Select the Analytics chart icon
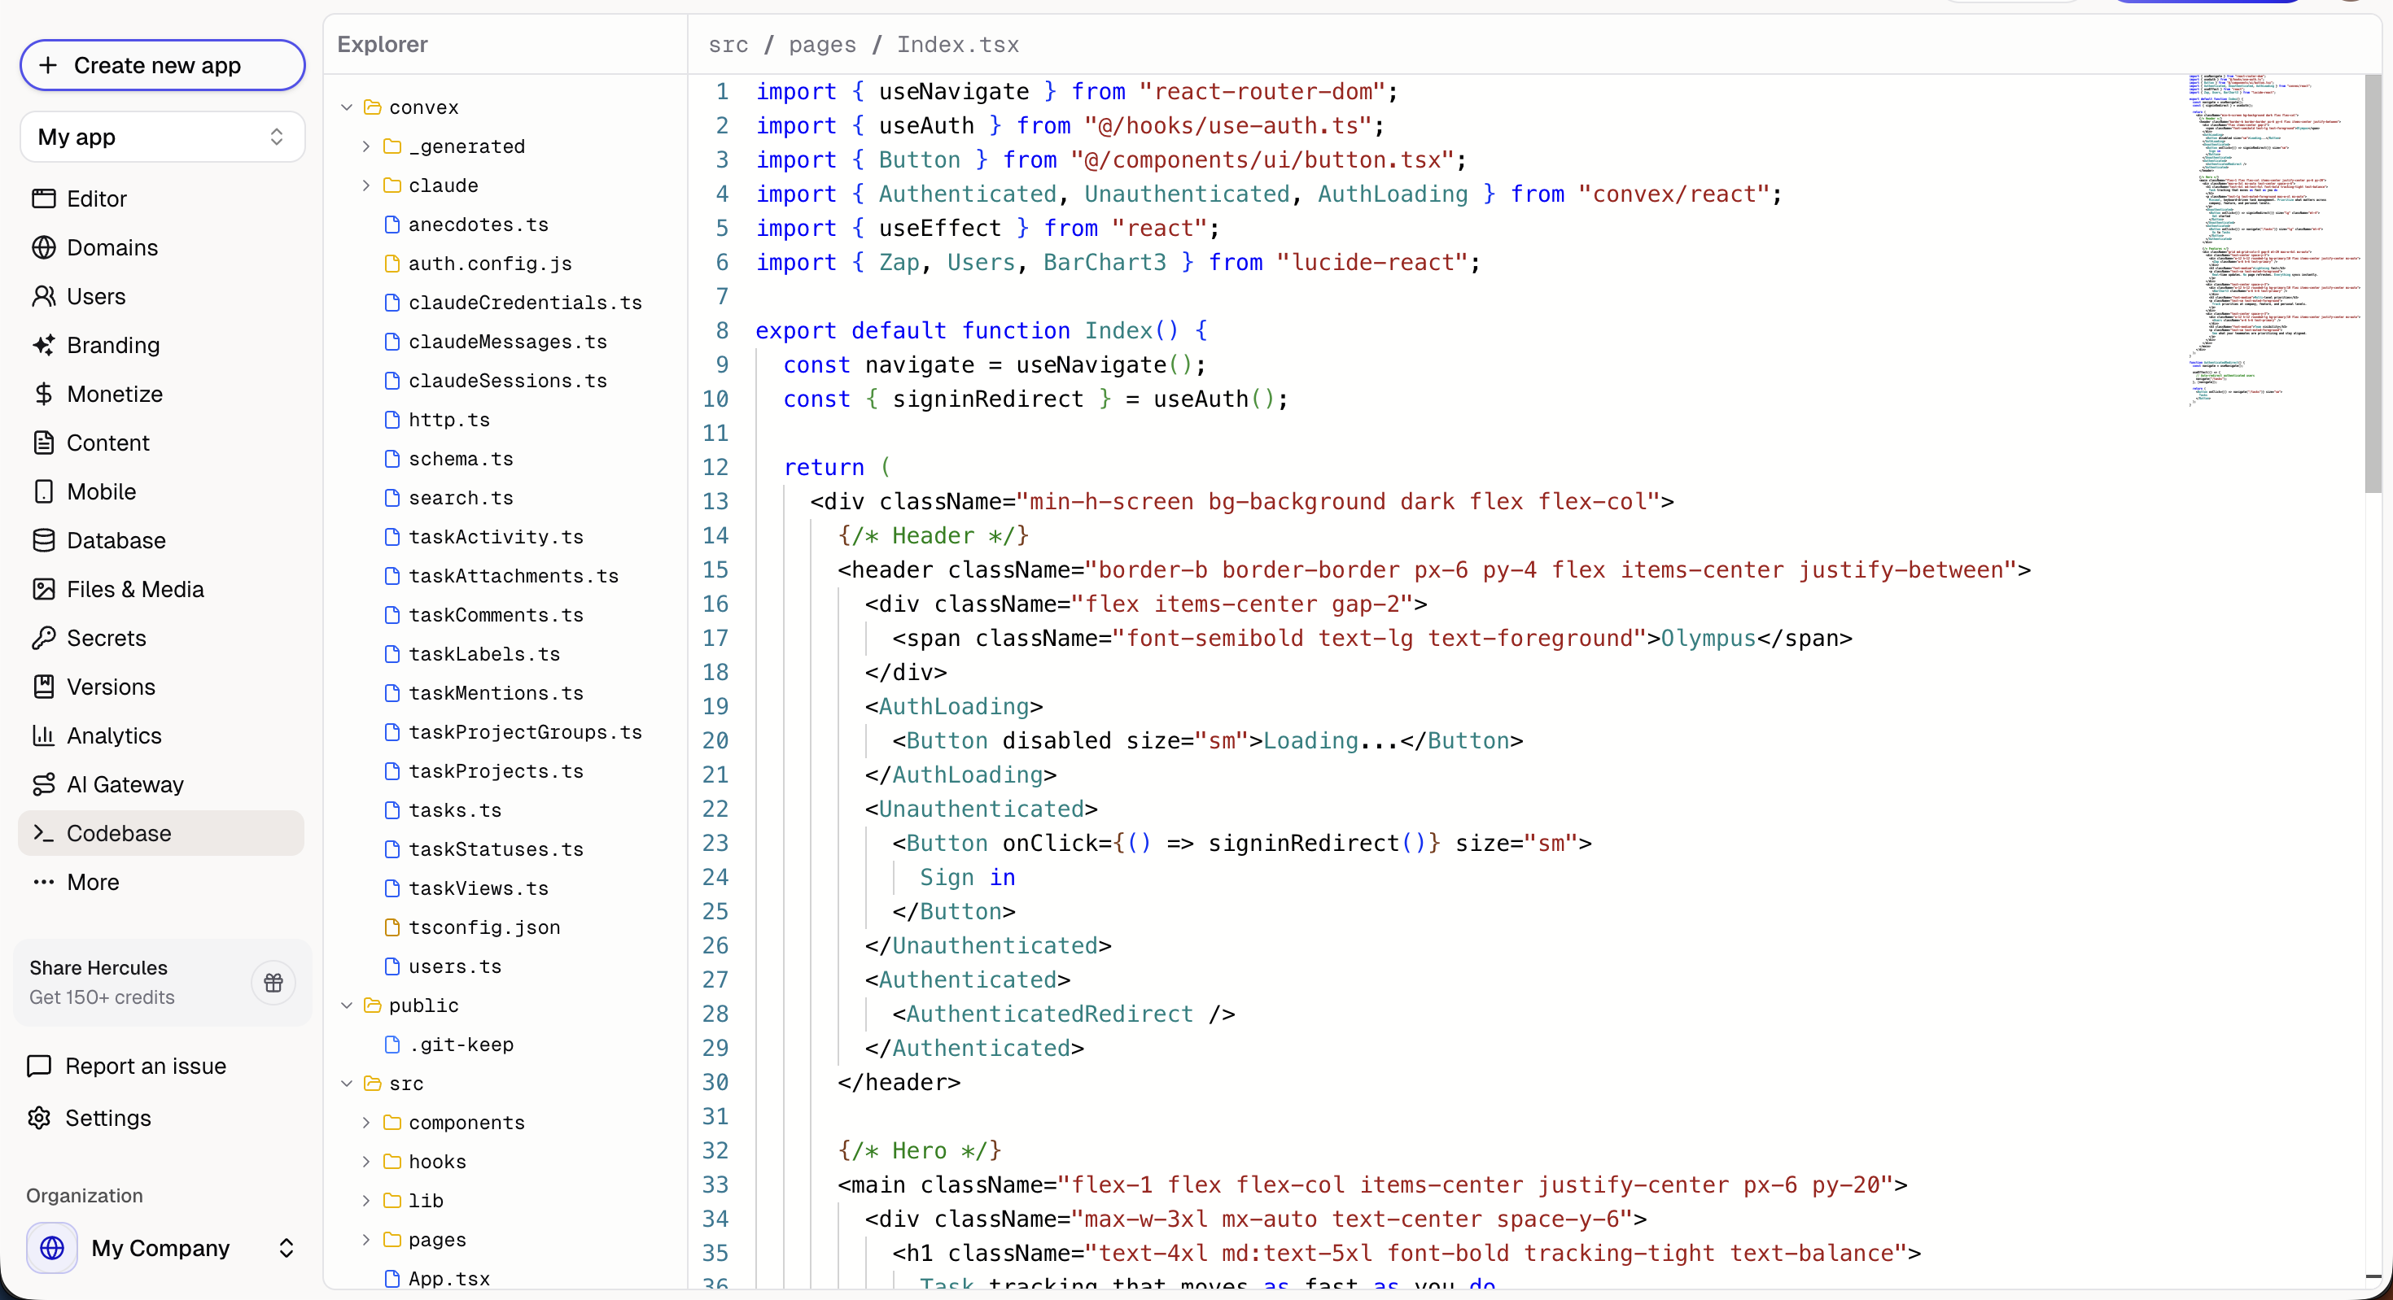This screenshot has height=1300, width=2393. pyautogui.click(x=45, y=735)
